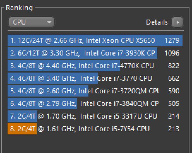Click the 822 score value
This screenshot has width=192, height=153.
173,66
